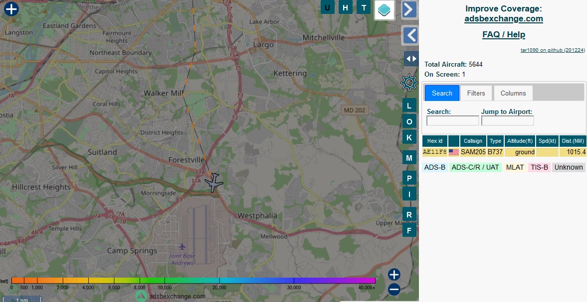
Task: Click the 'ground' altitude cell
Action: pyautogui.click(x=520, y=152)
